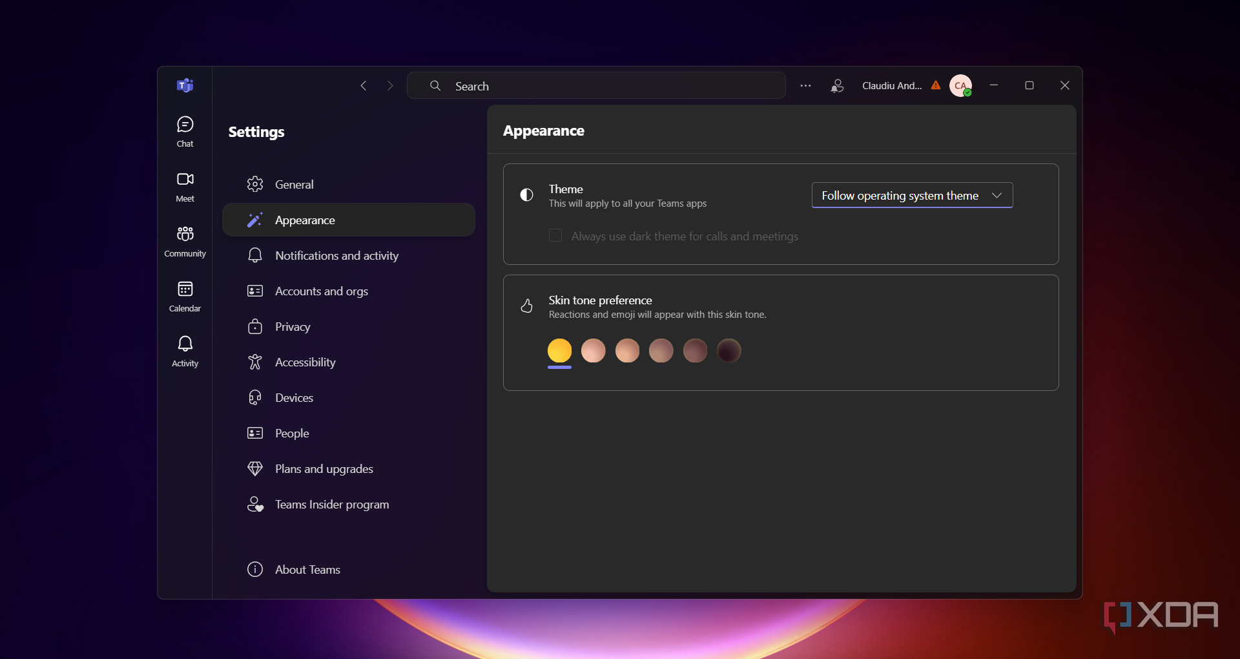The image size is (1240, 659).
Task: Select the lightest skin tone swatch
Action: (593, 351)
